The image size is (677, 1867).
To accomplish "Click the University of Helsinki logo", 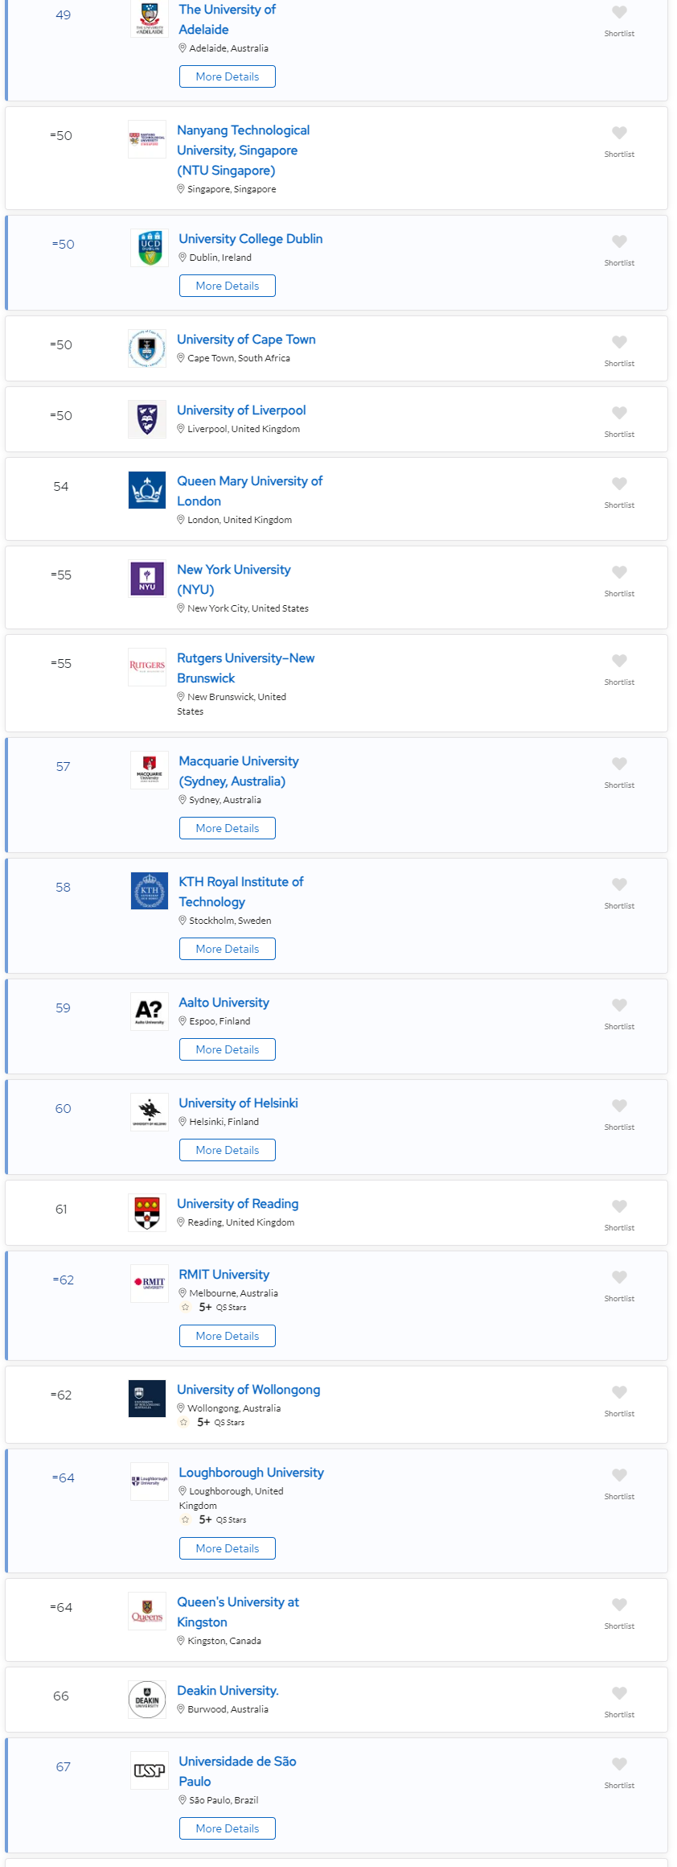I will (x=150, y=1112).
